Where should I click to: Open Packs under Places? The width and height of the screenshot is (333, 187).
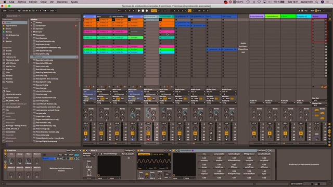(x=8, y=91)
